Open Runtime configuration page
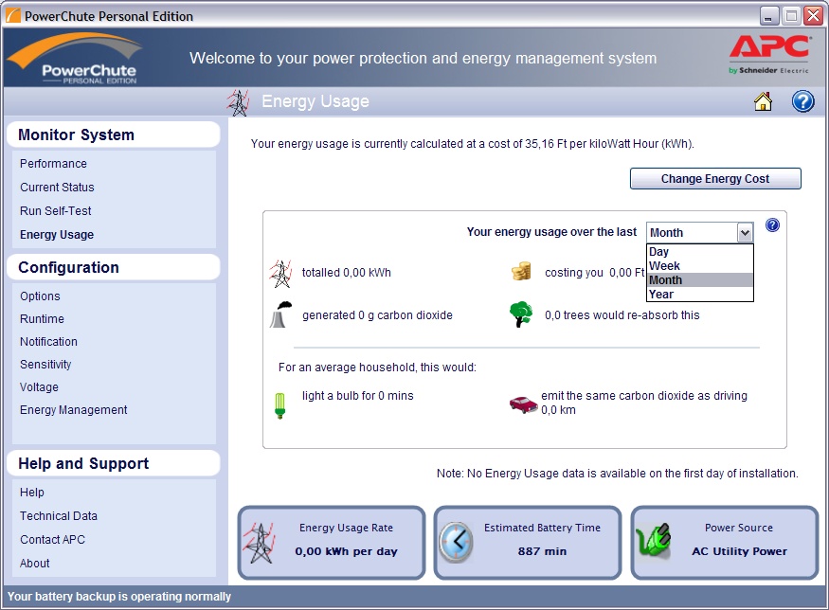 coord(42,319)
